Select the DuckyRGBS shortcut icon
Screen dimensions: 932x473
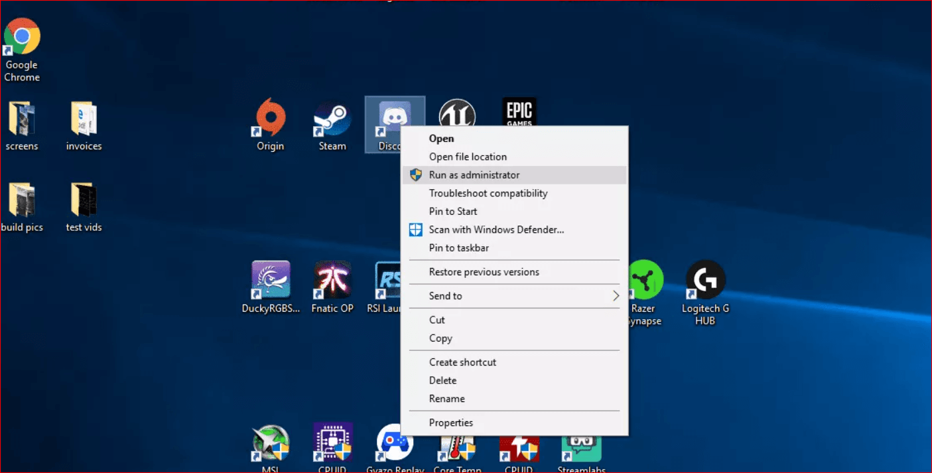(x=270, y=280)
